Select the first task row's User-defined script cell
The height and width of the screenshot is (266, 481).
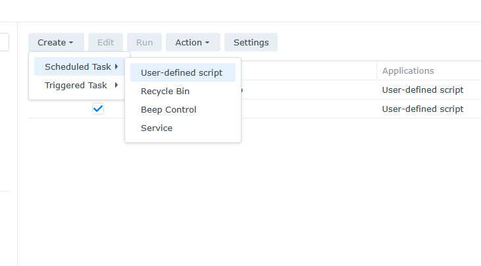coord(422,90)
